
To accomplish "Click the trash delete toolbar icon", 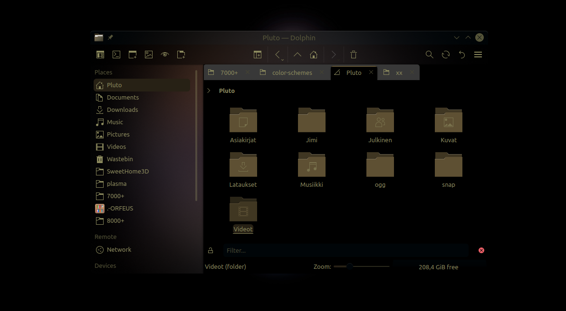I will 354,55.
